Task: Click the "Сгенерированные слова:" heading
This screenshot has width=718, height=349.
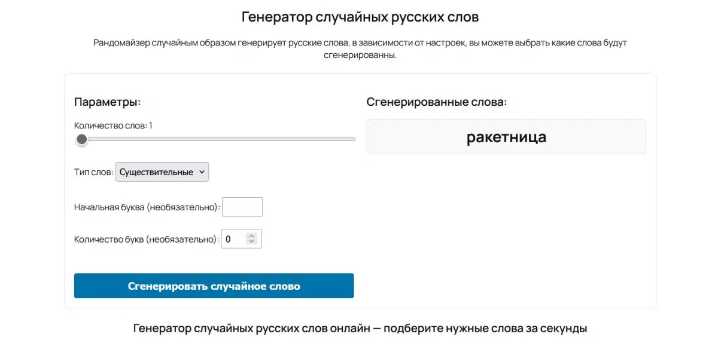Action: click(437, 102)
